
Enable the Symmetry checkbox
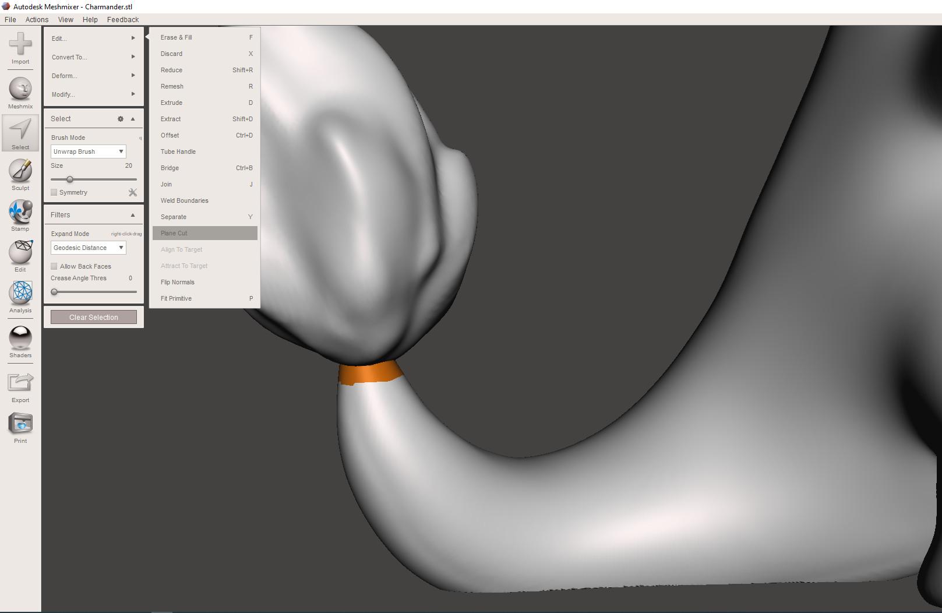(x=54, y=192)
